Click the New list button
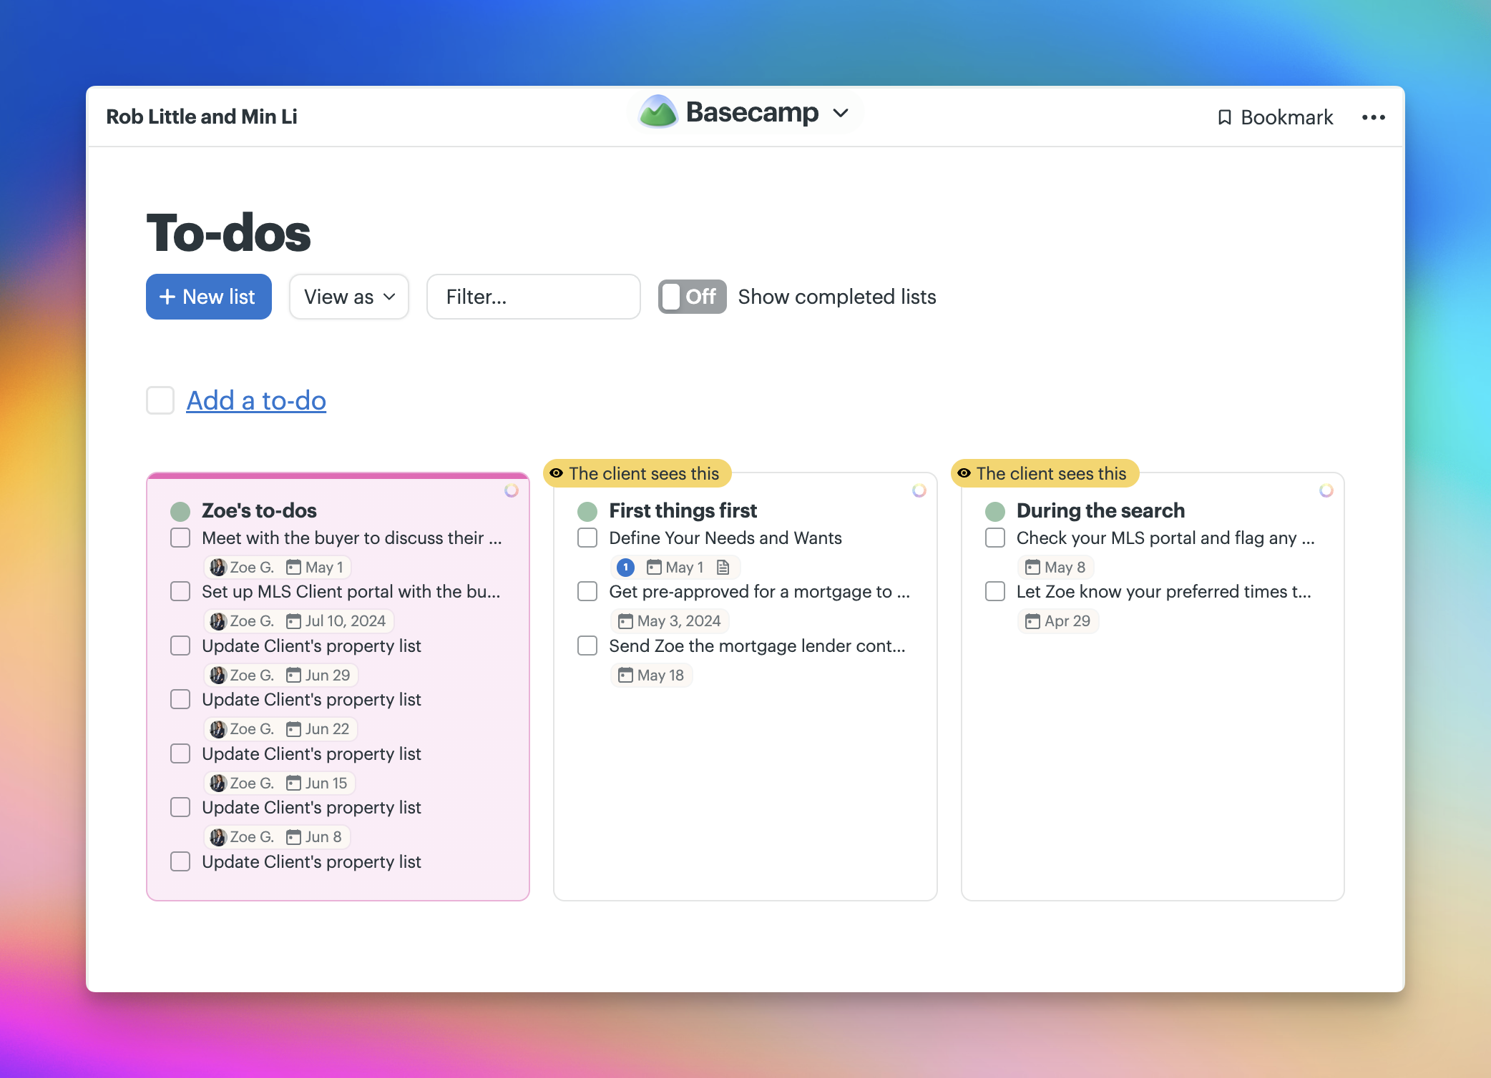The width and height of the screenshot is (1491, 1078). (209, 297)
